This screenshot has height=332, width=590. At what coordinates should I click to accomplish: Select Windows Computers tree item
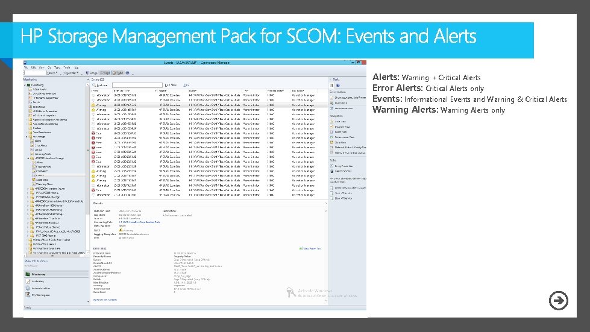point(44,116)
